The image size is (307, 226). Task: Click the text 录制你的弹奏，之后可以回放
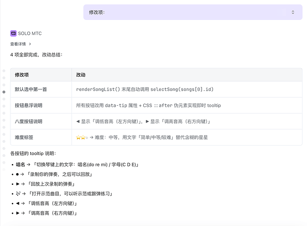coord(60,174)
